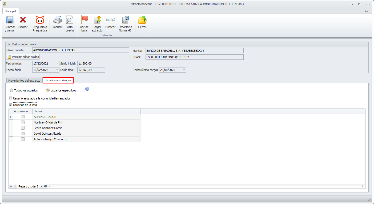Check Usuario asignado a la comunidad/arrendador
The image size is (374, 204).
pyautogui.click(x=11, y=98)
